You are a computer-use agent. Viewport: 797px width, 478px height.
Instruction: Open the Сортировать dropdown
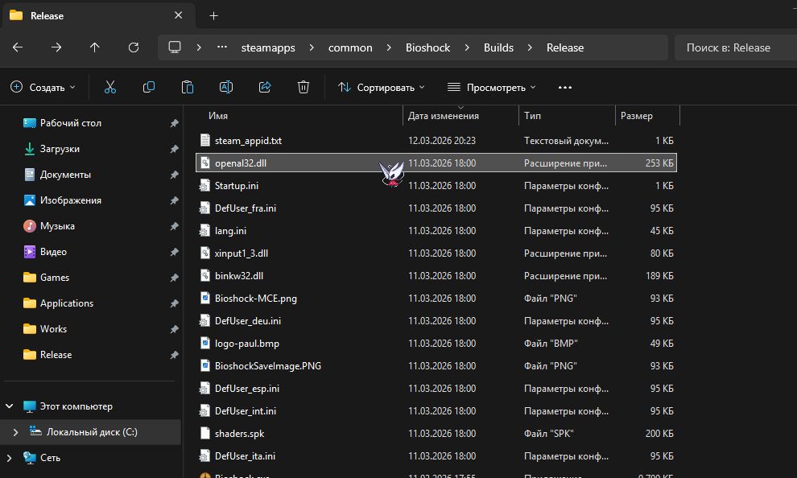pyautogui.click(x=382, y=88)
